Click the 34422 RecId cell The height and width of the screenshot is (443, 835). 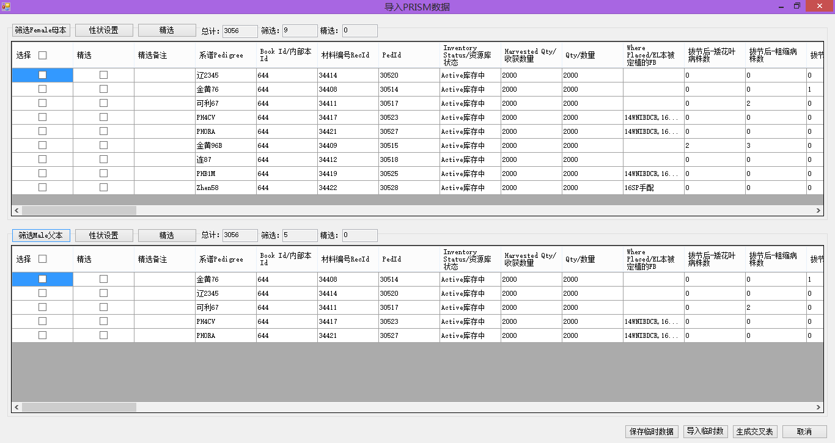348,188
